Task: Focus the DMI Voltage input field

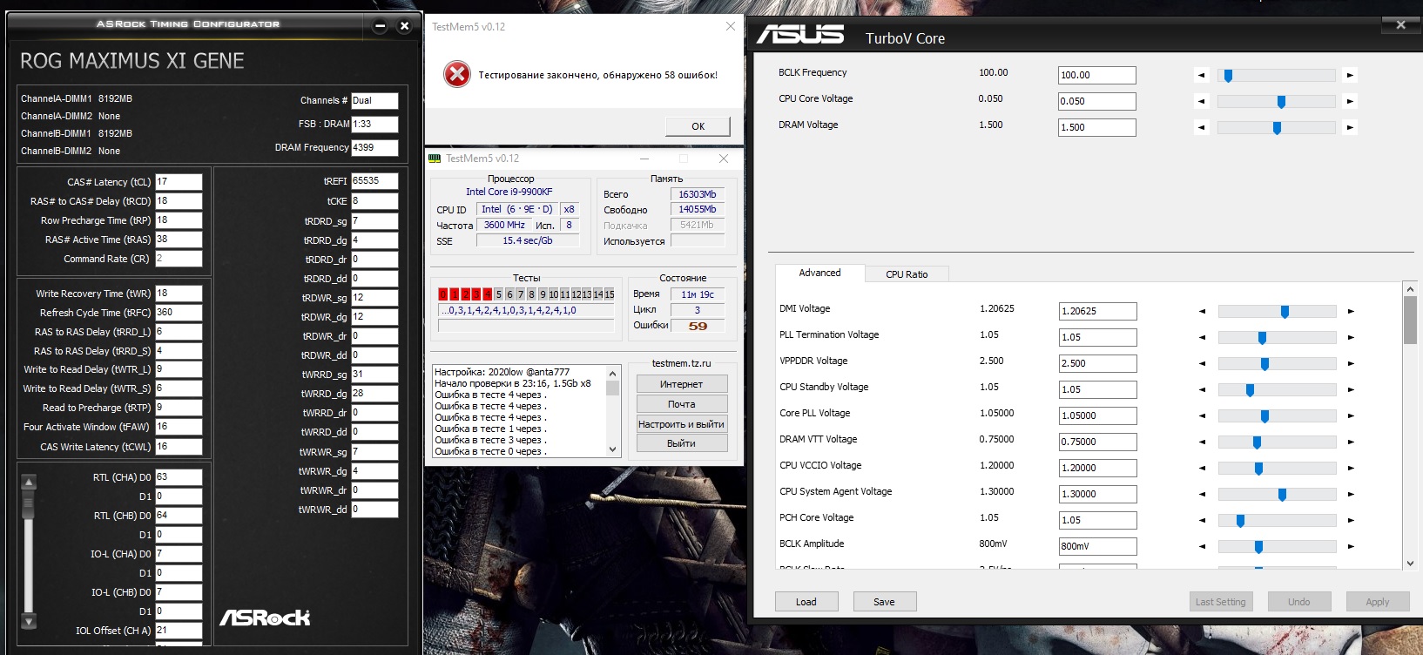Action: [1098, 311]
